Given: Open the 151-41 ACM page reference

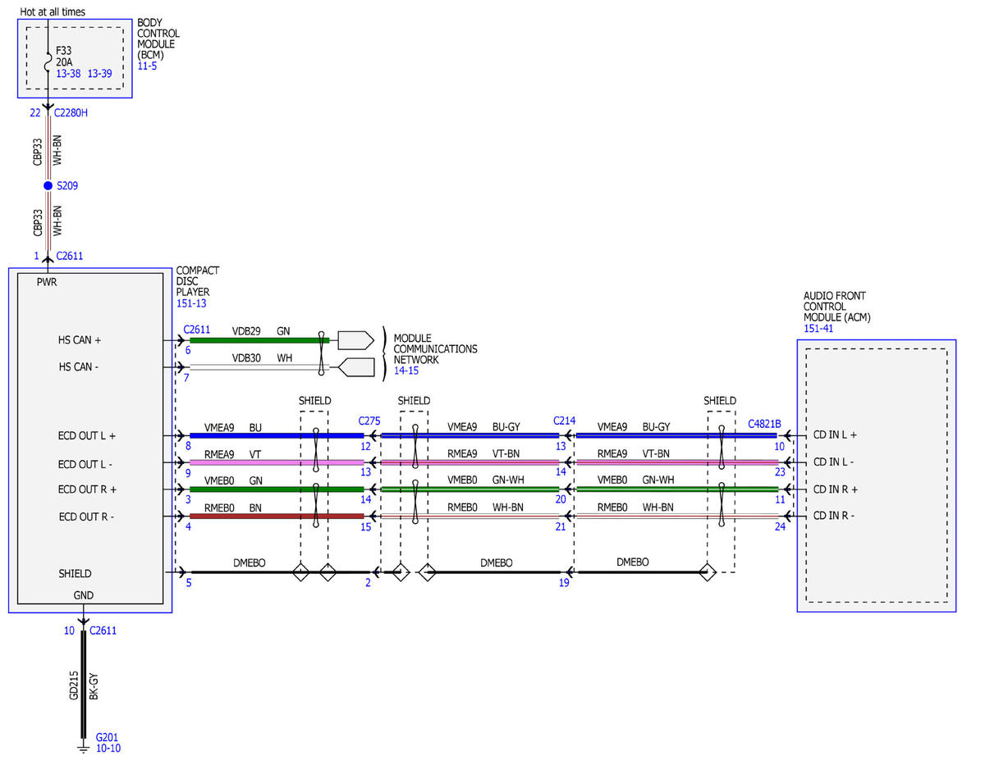Looking at the screenshot, I should pyautogui.click(x=819, y=328).
